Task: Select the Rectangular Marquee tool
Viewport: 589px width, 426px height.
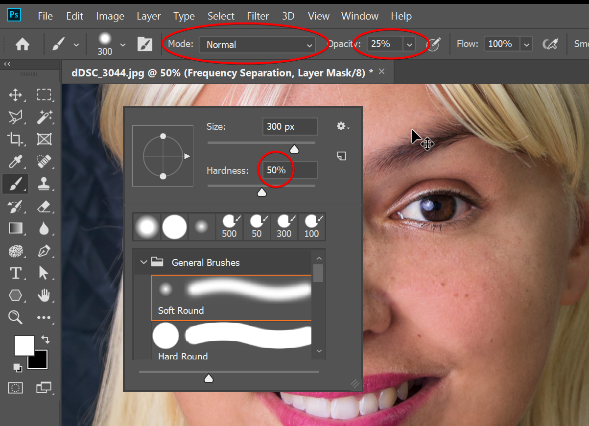Action: [x=44, y=95]
